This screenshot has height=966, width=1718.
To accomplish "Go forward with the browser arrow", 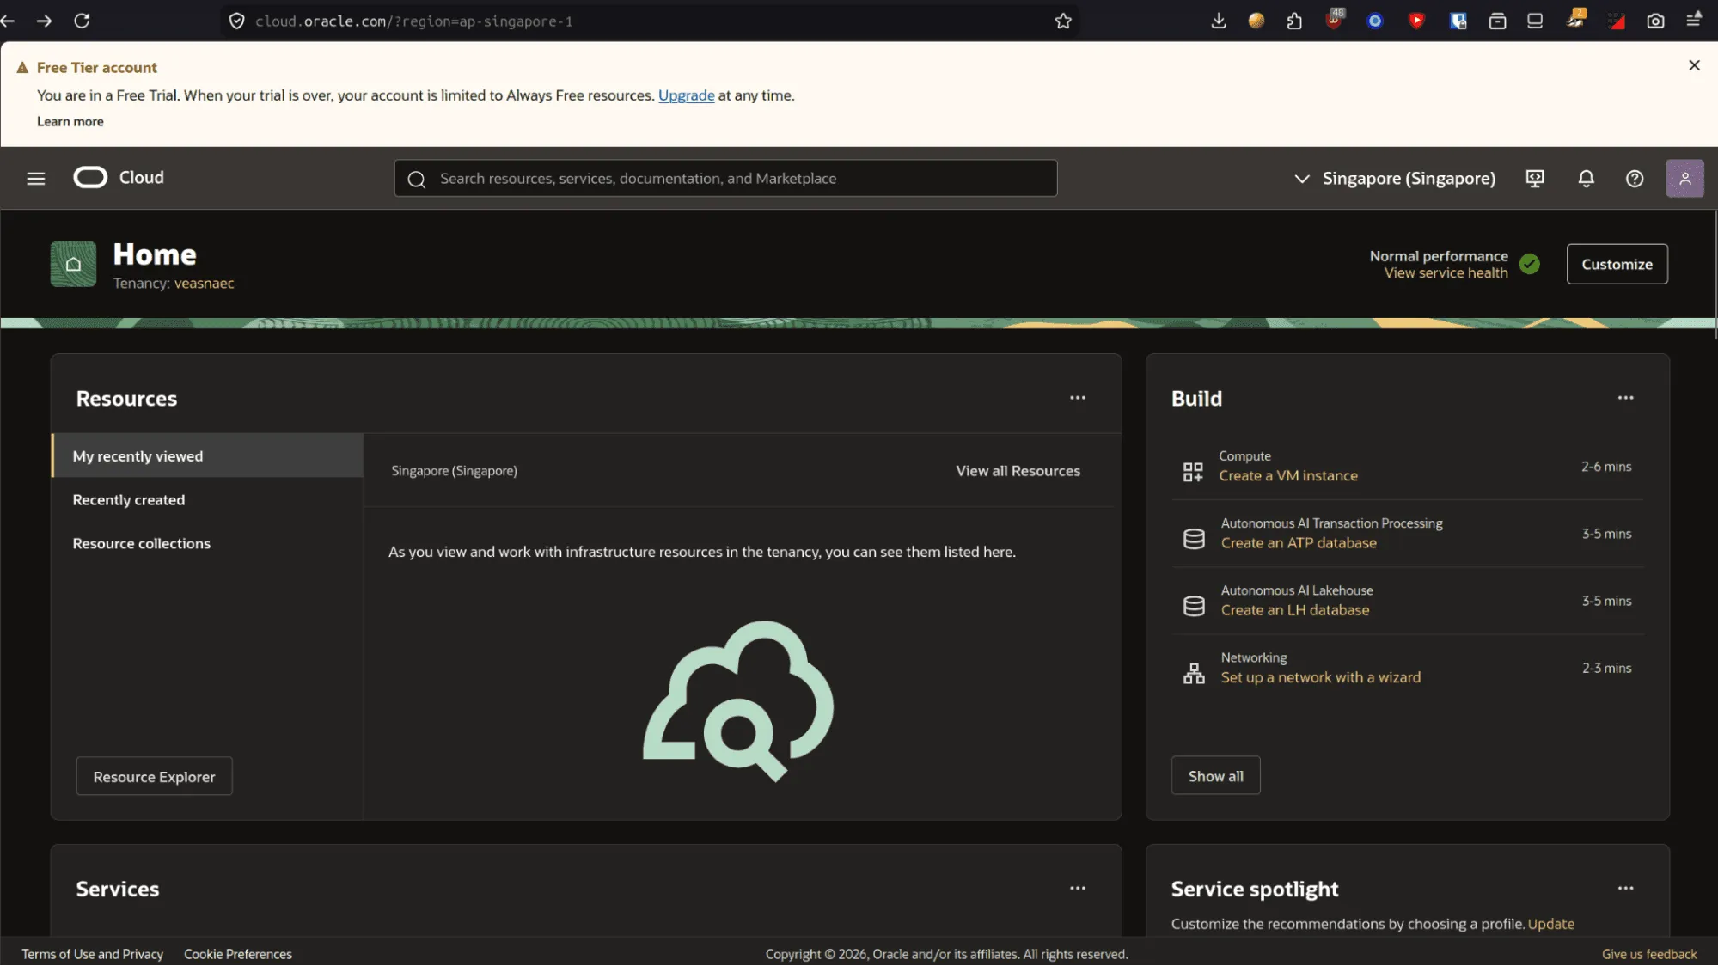I will coord(44,21).
